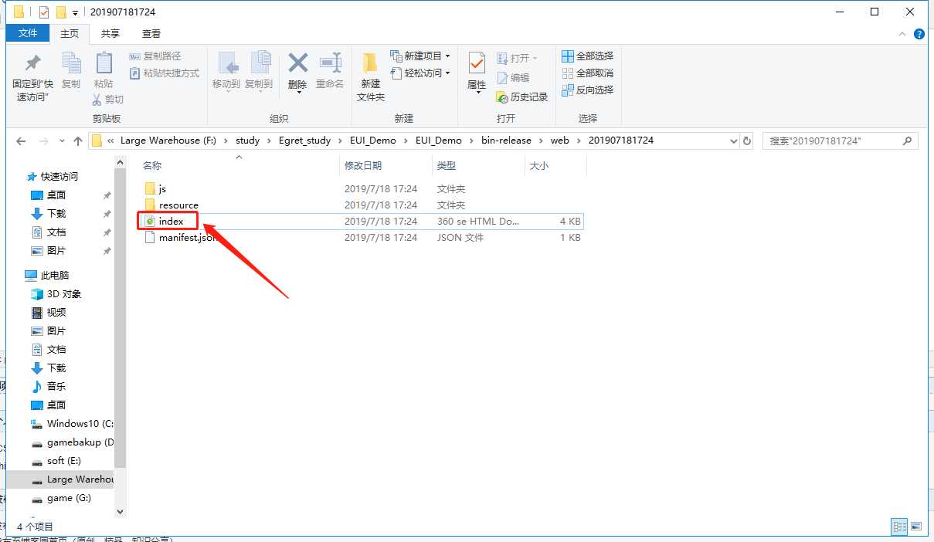Click Select all in ribbon
Image resolution: width=934 pixels, height=542 pixels.
(587, 56)
